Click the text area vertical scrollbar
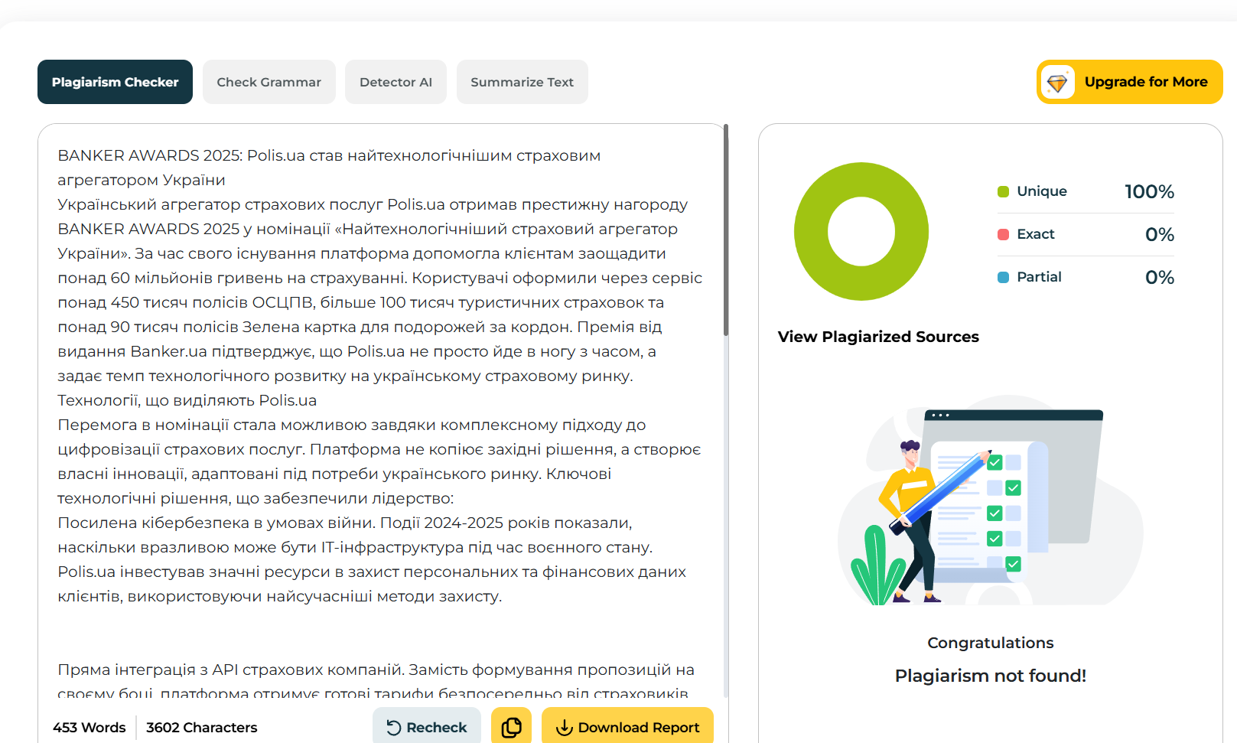 click(x=726, y=230)
